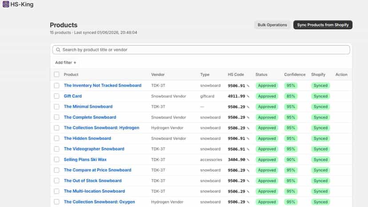The image size is (368, 207).
Task: Open the Add filter menu
Action: pos(66,63)
